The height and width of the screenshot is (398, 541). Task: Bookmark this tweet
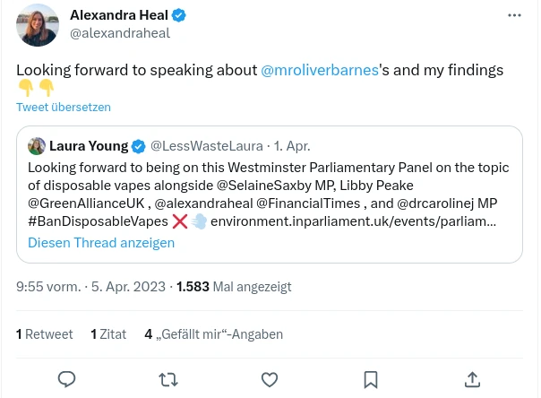[371, 380]
